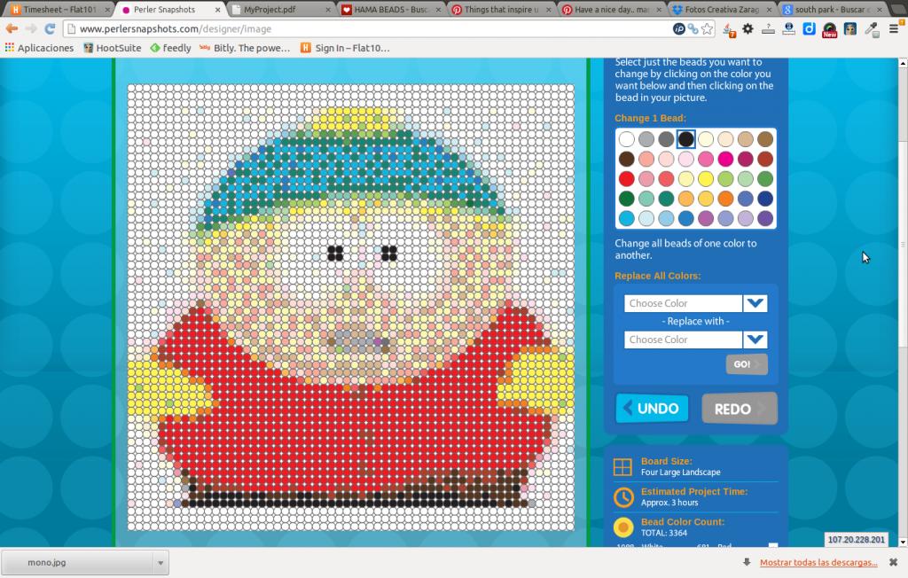
Task: Open the mono.jpg download options arrow
Action: coord(160,562)
